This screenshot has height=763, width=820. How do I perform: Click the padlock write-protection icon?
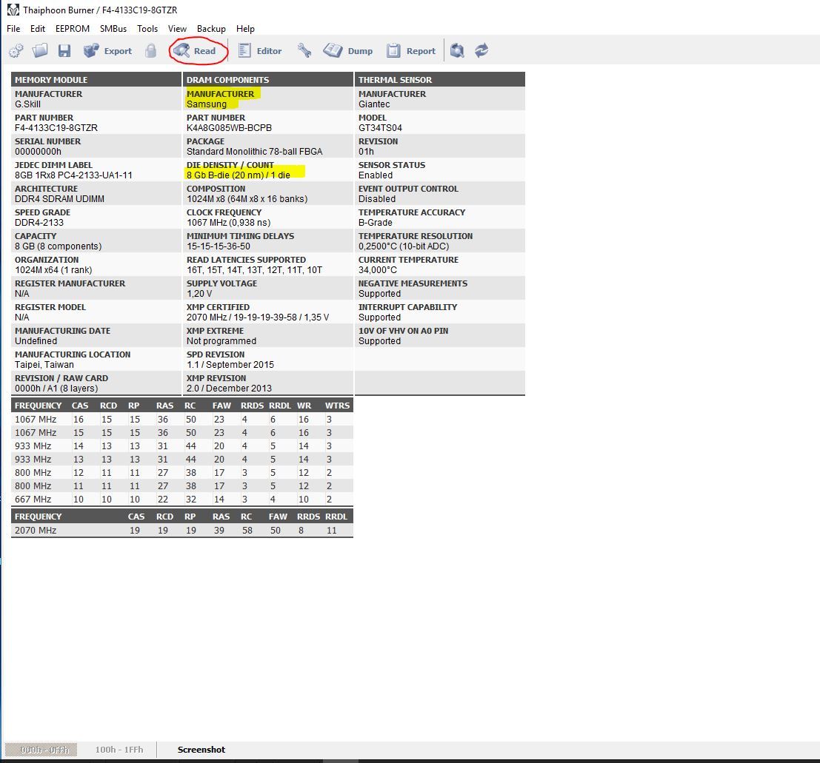click(x=150, y=50)
